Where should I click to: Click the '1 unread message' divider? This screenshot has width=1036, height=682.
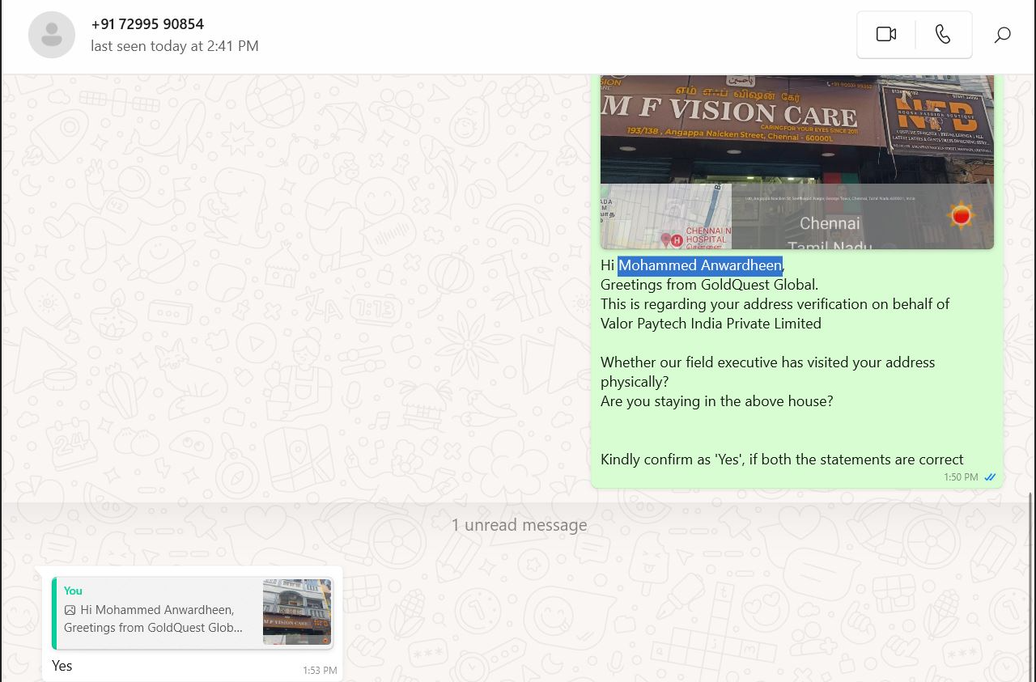tap(519, 525)
